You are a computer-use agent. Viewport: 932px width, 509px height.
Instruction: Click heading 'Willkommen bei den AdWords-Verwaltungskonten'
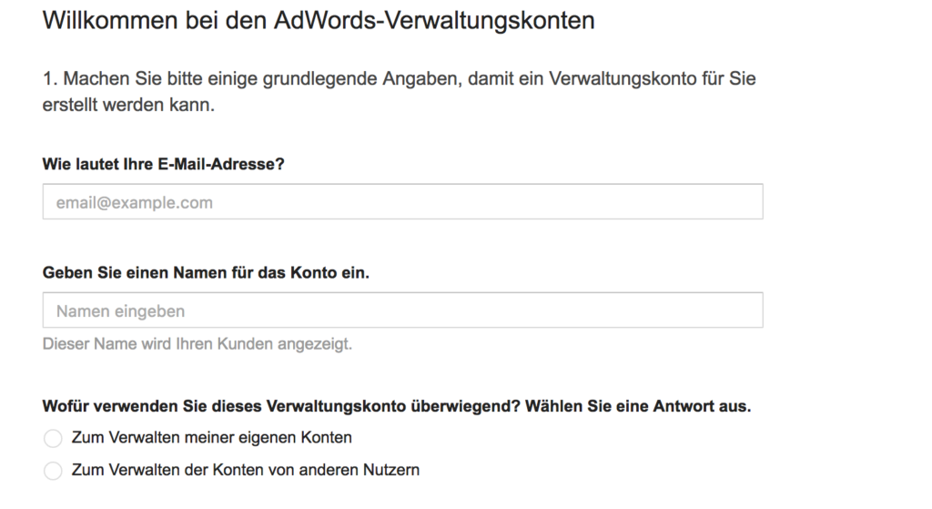(319, 20)
